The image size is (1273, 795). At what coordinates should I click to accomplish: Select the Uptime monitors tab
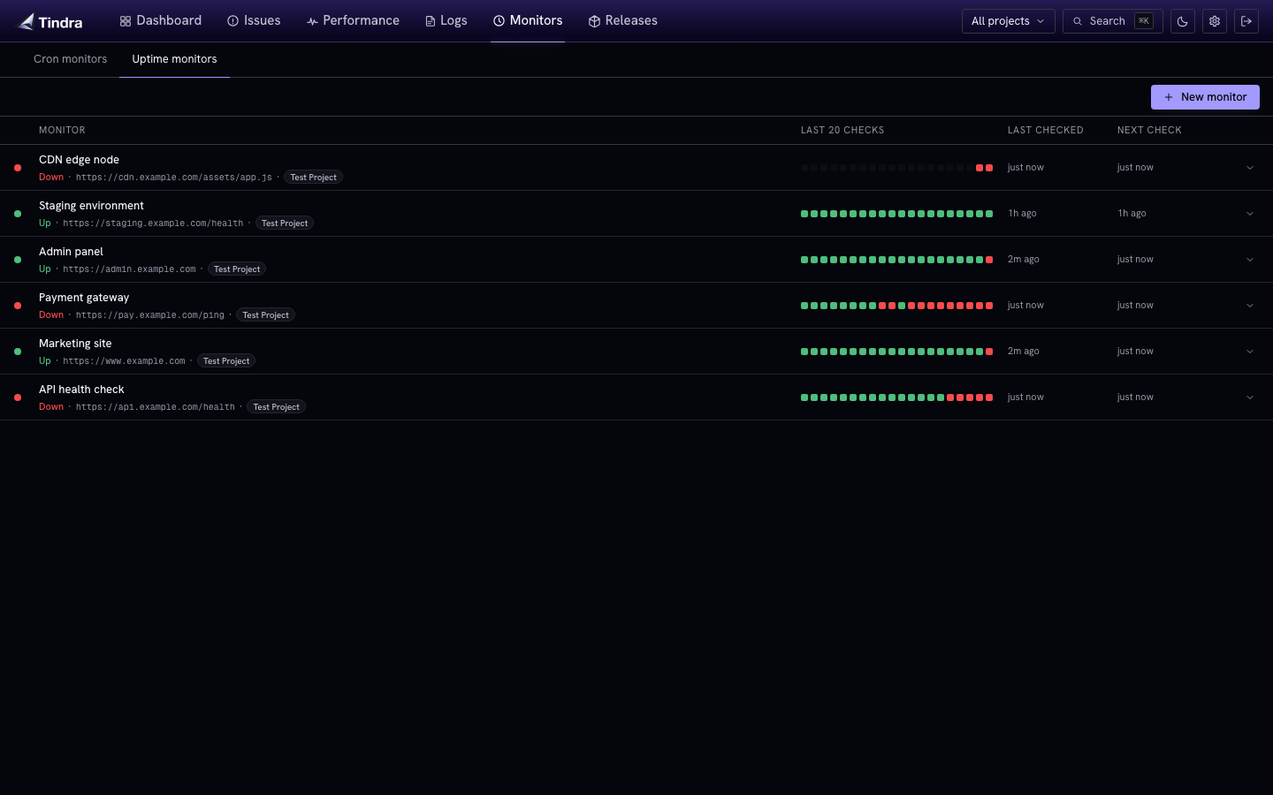174,59
